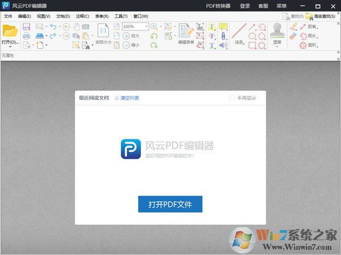Select the Strikeout Text tool
341x255 pixels.
tap(212, 36)
